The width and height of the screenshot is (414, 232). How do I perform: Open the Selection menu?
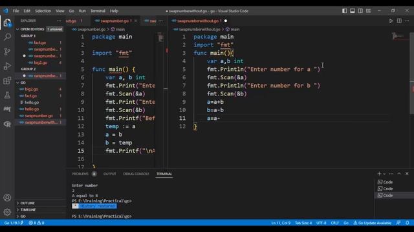click(43, 11)
